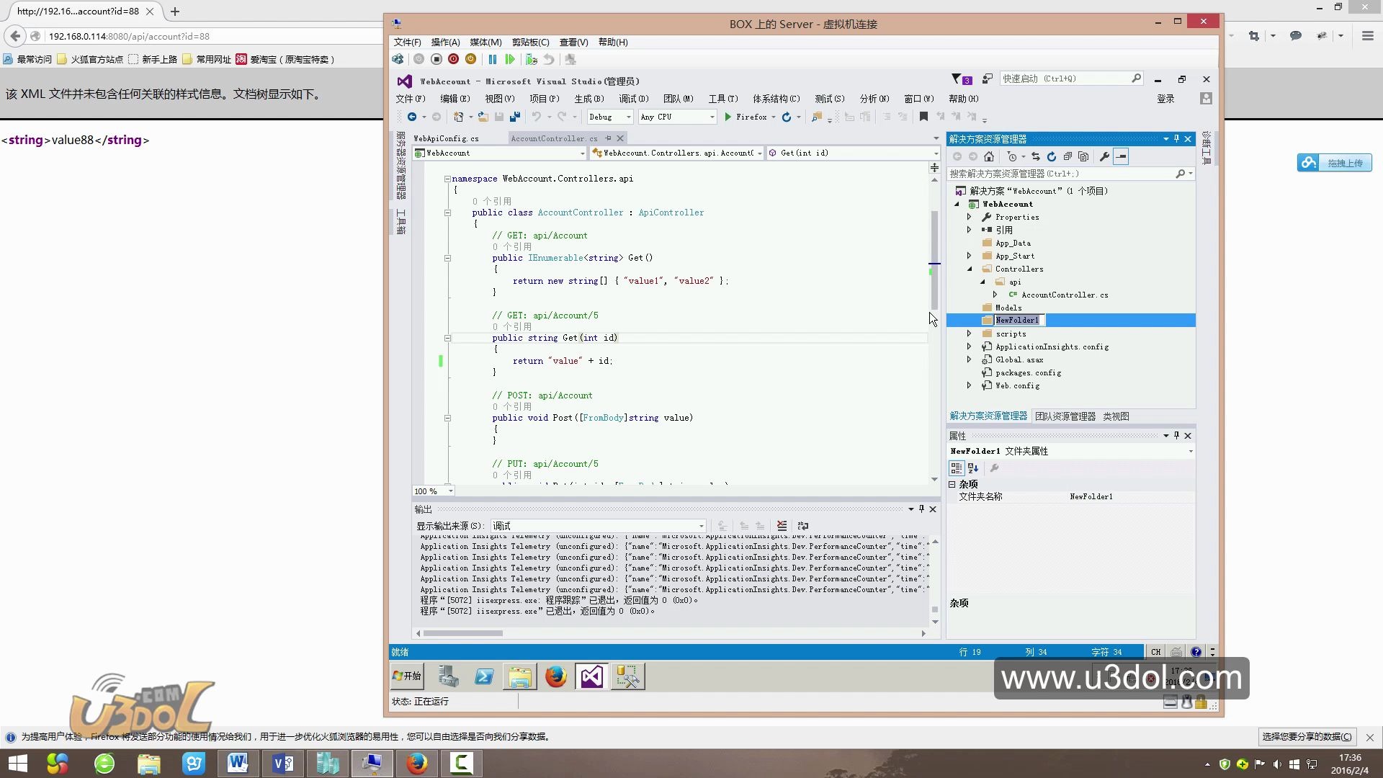Image resolution: width=1383 pixels, height=778 pixels.
Task: Click Sync with Active Document icon in Solution Explorer
Action: [1036, 157]
